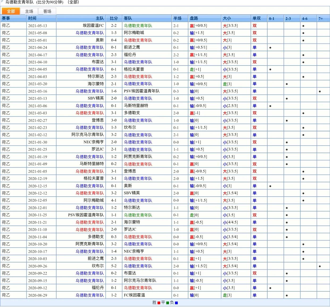The height and width of the screenshot is (307, 330).
Task: Click the 半场 column header
Action: [177, 18]
